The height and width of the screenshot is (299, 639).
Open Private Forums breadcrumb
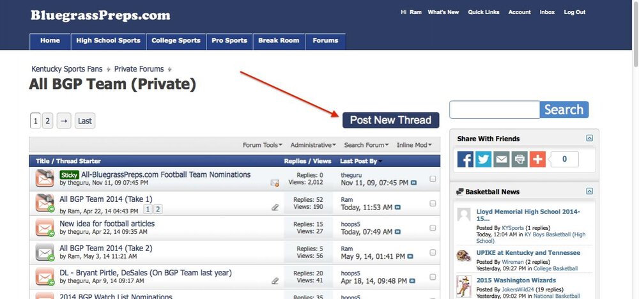(139, 69)
